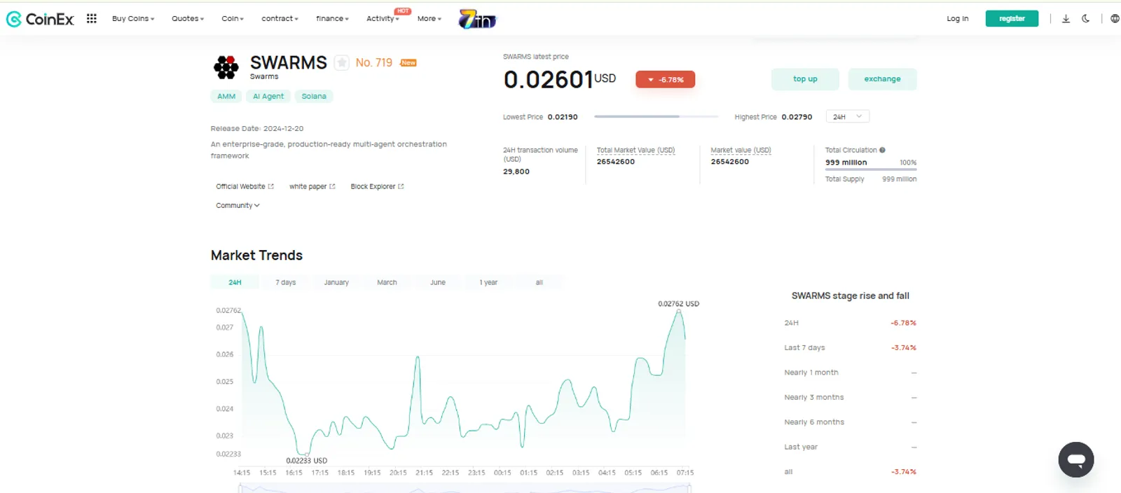Click the Market Trends heading
The width and height of the screenshot is (1121, 493).
click(256, 256)
